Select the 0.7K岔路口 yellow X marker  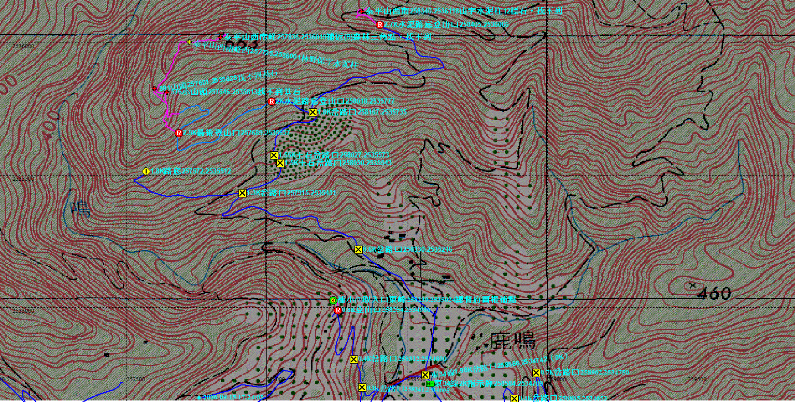536,372
